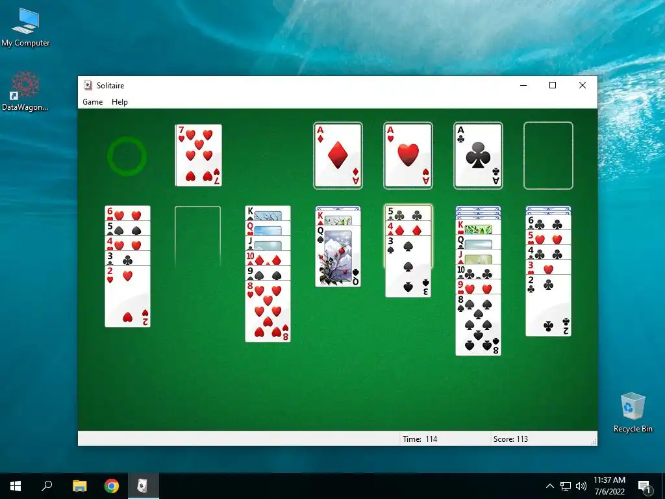Select the 2 of clubs card
This screenshot has height=499, width=665.
pyautogui.click(x=548, y=305)
